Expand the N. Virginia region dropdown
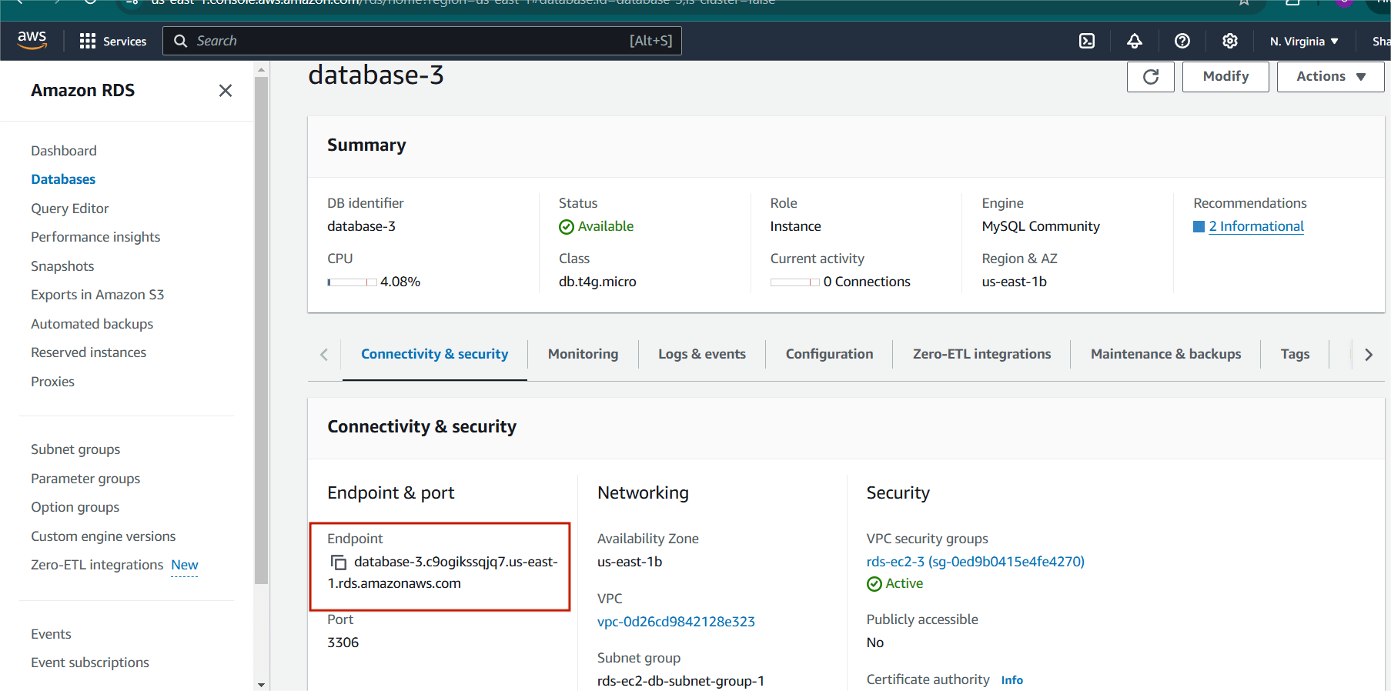Image resolution: width=1391 pixels, height=691 pixels. point(1304,41)
